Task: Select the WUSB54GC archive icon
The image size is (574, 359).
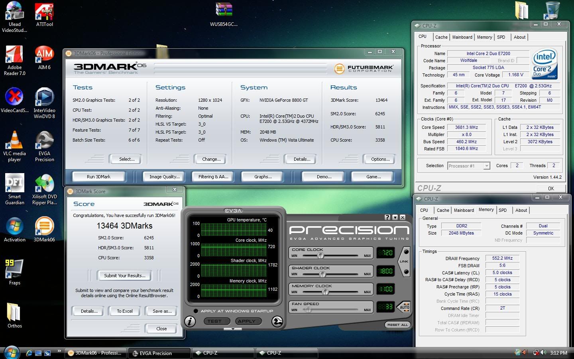Action: [224, 14]
